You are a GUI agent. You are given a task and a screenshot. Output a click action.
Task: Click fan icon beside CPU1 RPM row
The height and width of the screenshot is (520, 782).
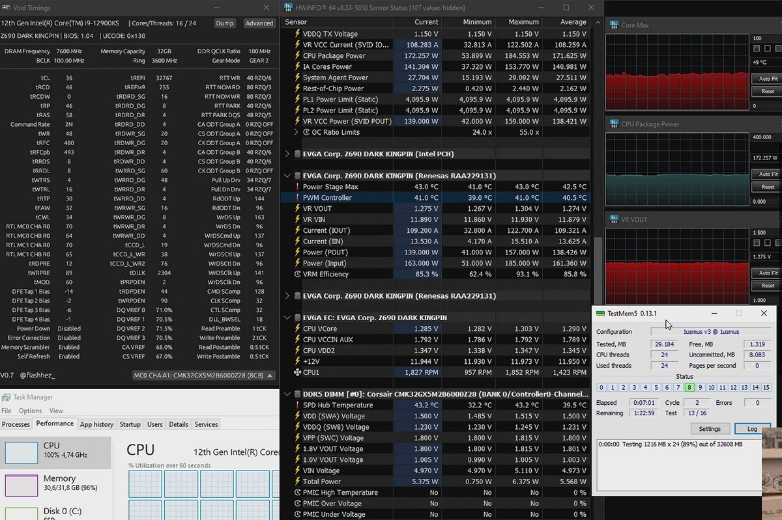(x=297, y=372)
